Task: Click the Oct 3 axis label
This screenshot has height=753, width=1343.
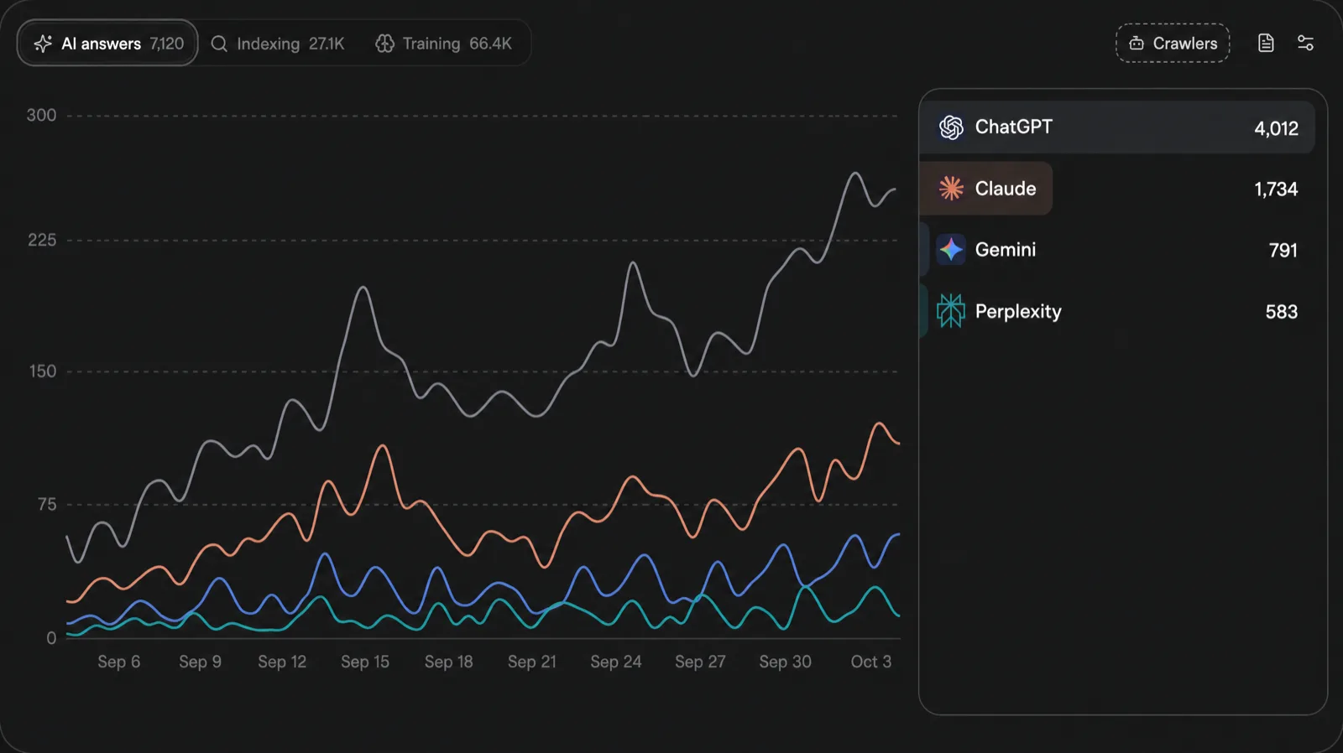Action: coord(871,662)
